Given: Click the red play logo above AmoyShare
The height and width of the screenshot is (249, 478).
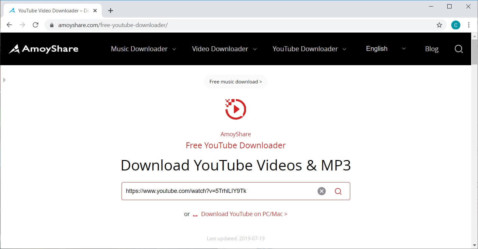Looking at the screenshot, I should click(x=236, y=109).
